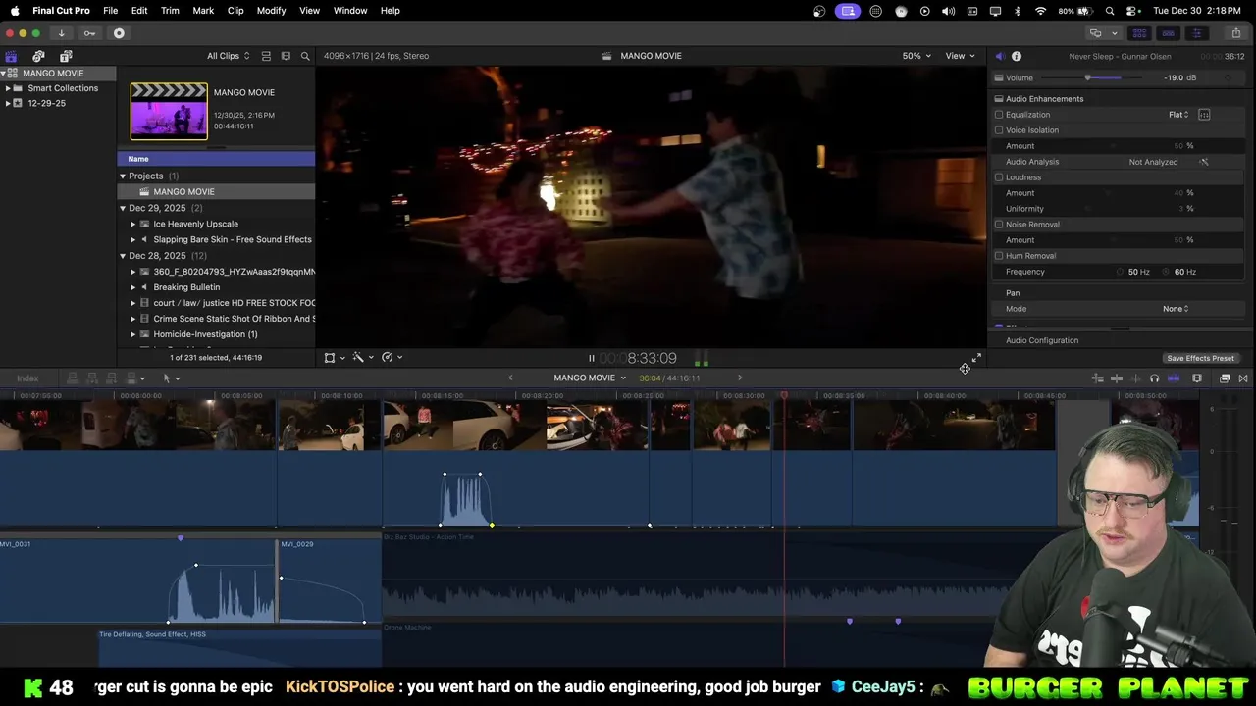
Task: Show the Libraries sidebar clapper icon
Action: (x=11, y=56)
